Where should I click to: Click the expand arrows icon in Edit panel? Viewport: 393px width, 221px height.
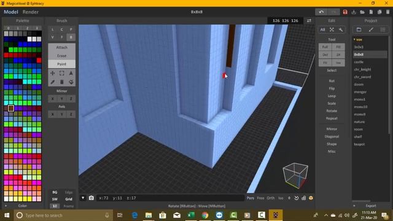pos(332,29)
